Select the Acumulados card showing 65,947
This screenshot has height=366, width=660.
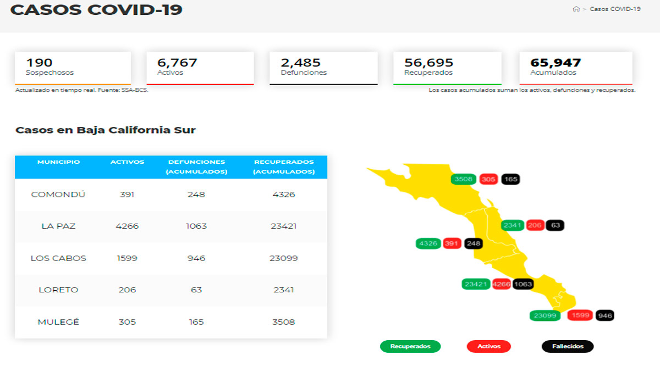pos(576,68)
